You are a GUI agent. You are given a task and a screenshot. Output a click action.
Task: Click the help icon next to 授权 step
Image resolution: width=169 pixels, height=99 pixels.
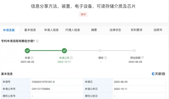(106, 58)
